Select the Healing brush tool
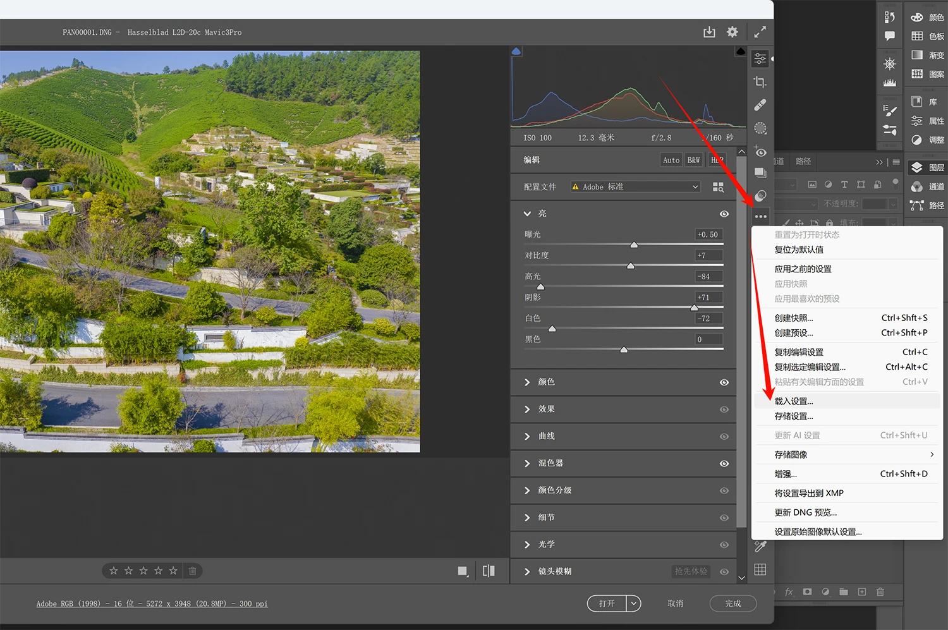Viewport: 948px width, 630px height. (x=760, y=105)
